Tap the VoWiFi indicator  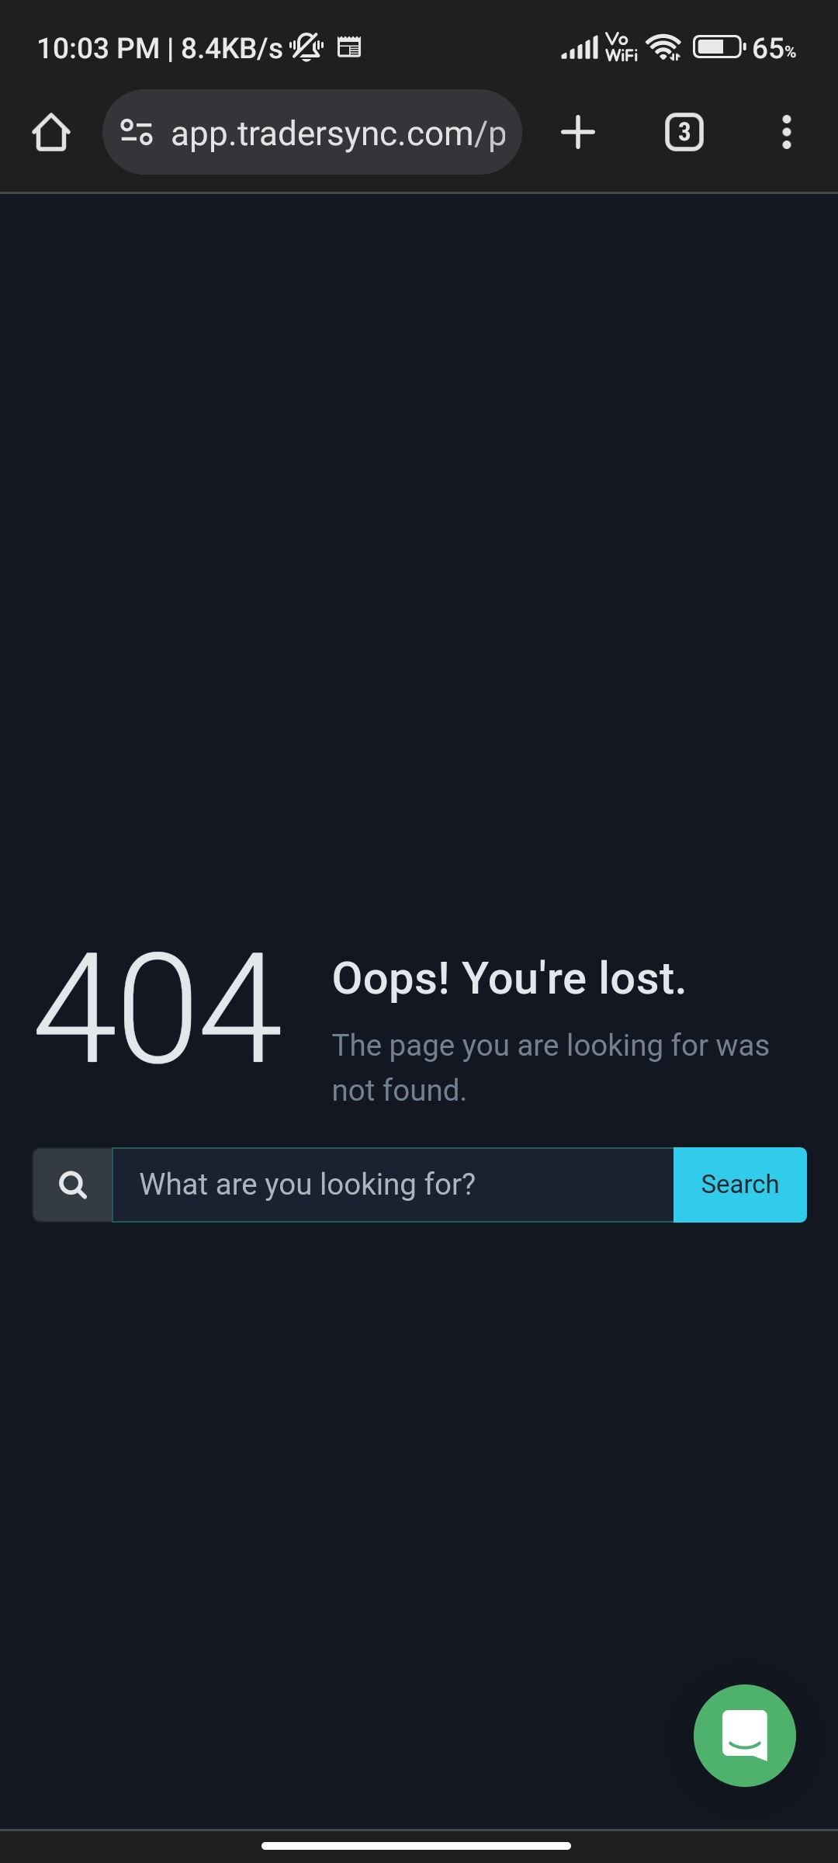[621, 47]
